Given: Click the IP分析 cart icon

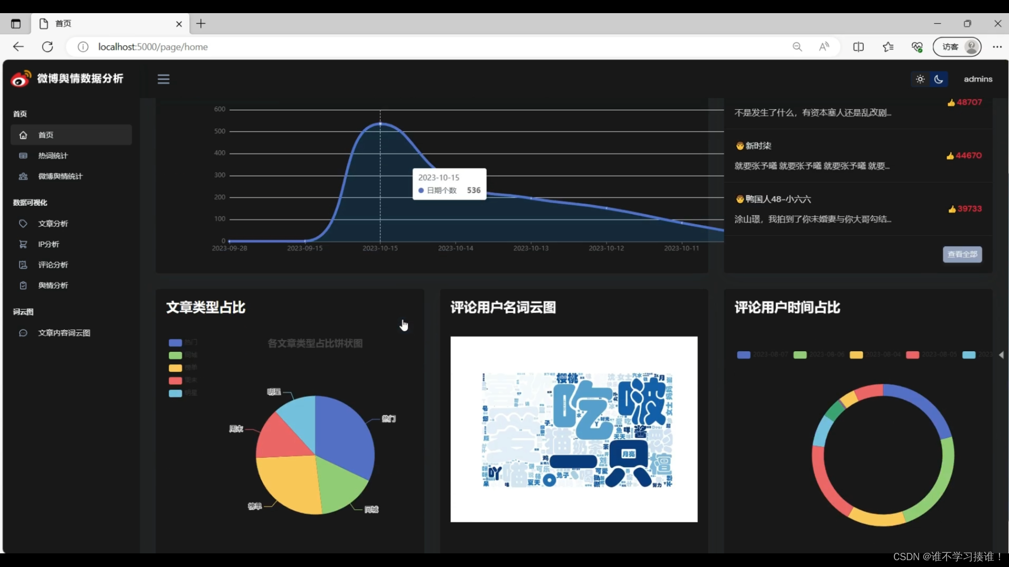Looking at the screenshot, I should pyautogui.click(x=23, y=244).
